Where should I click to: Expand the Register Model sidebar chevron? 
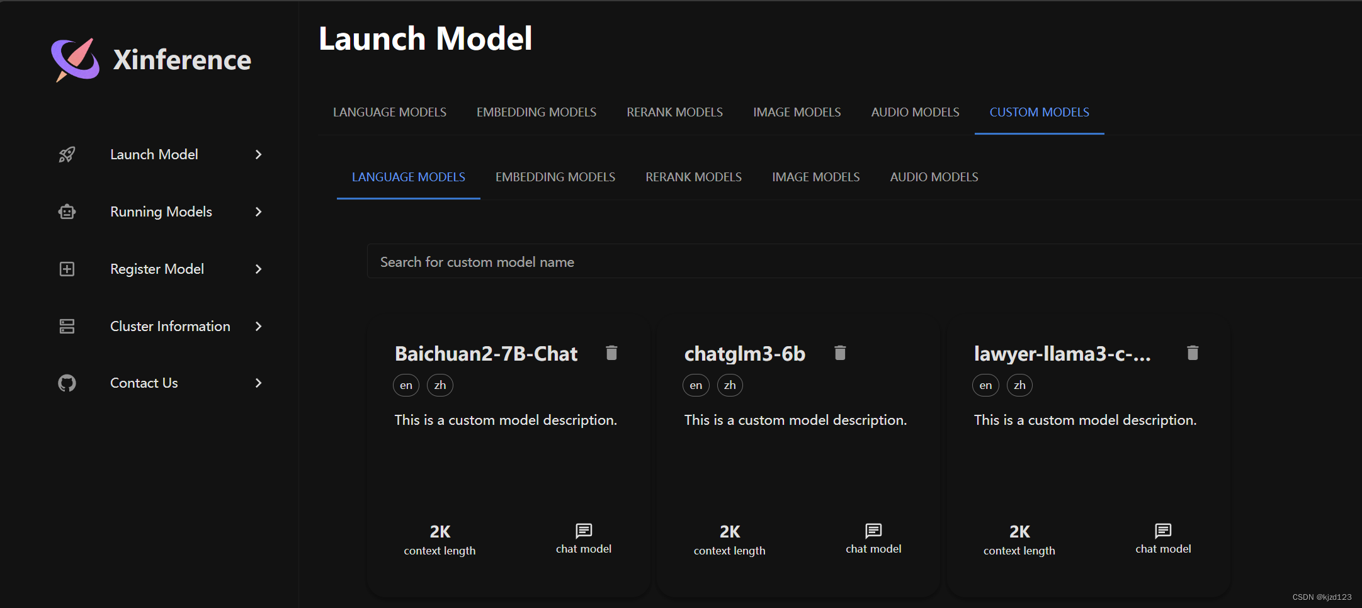(x=258, y=269)
